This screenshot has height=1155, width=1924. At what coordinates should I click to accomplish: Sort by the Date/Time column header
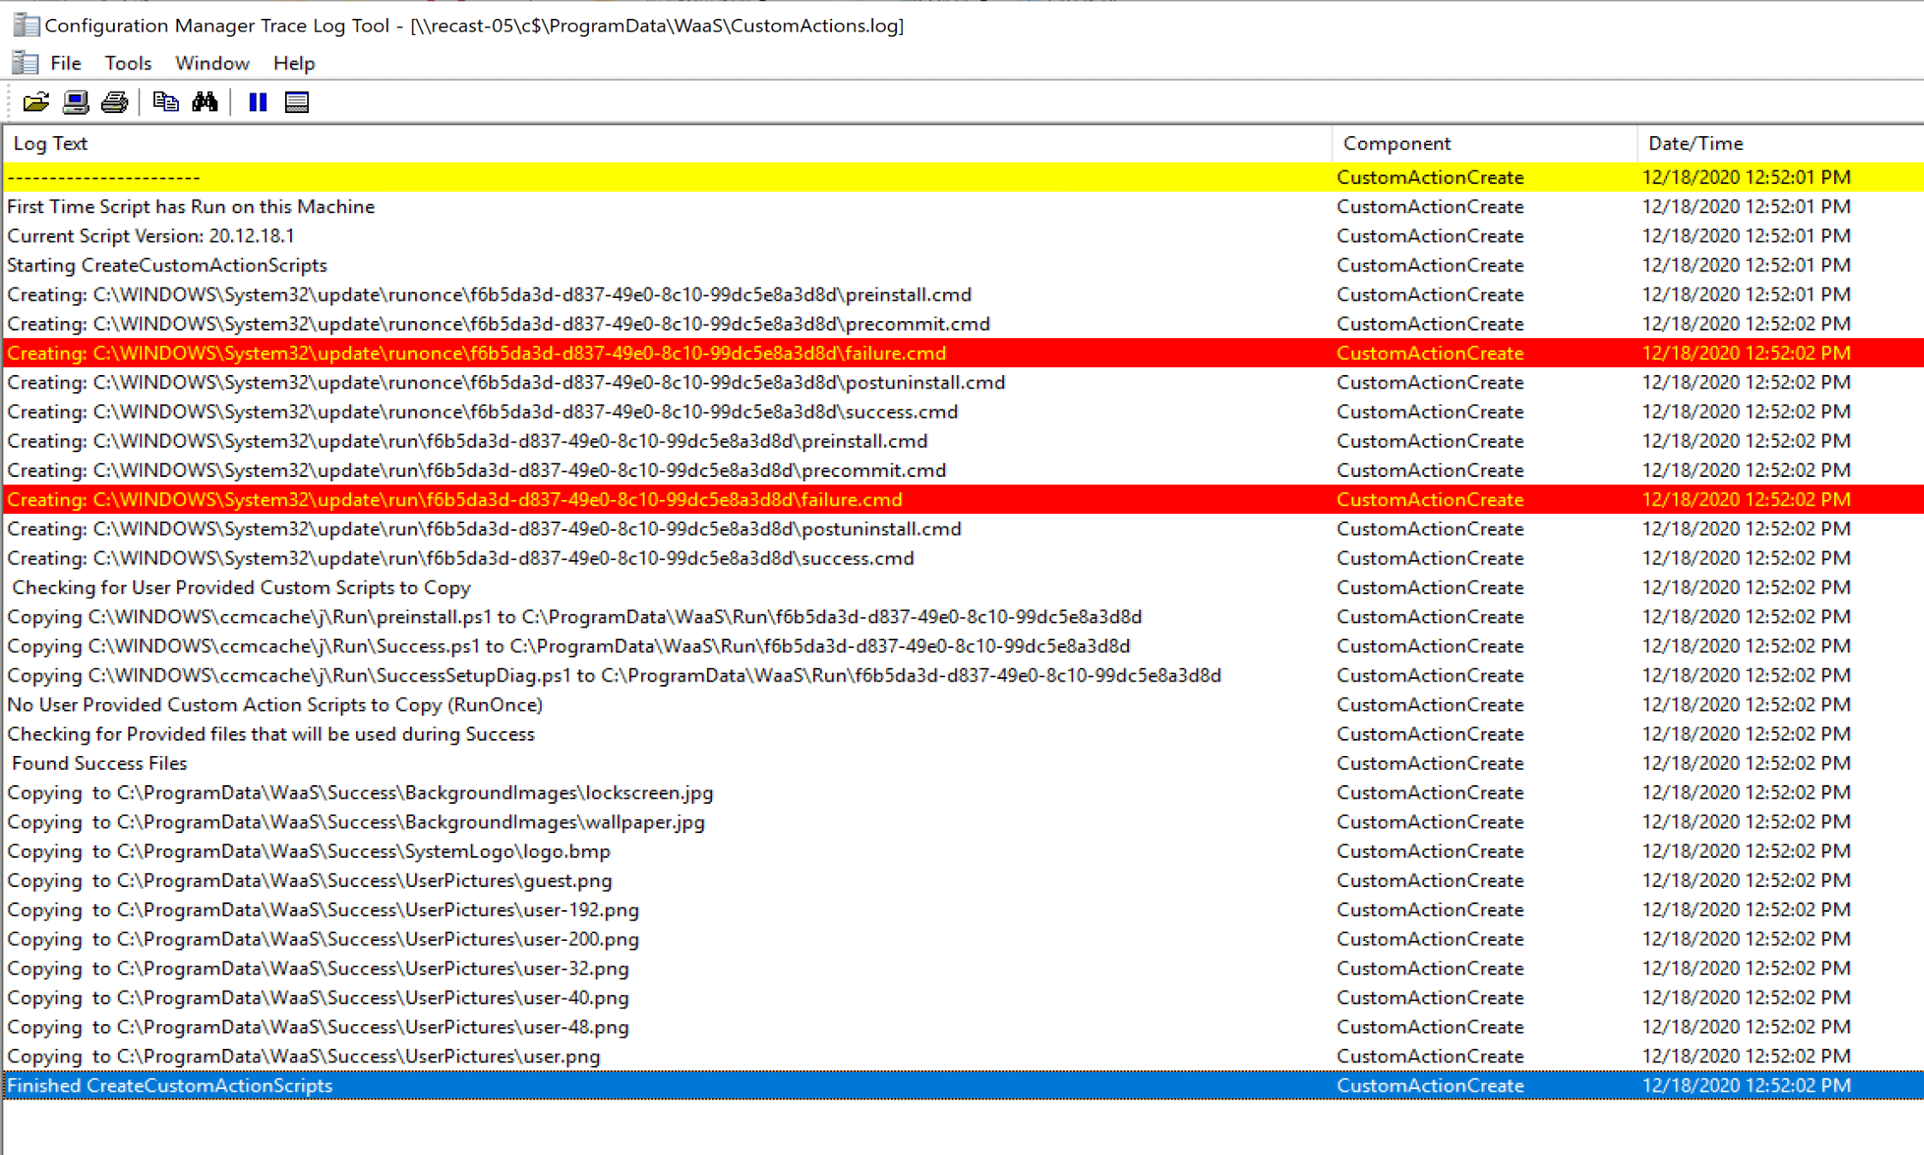[x=1695, y=142]
